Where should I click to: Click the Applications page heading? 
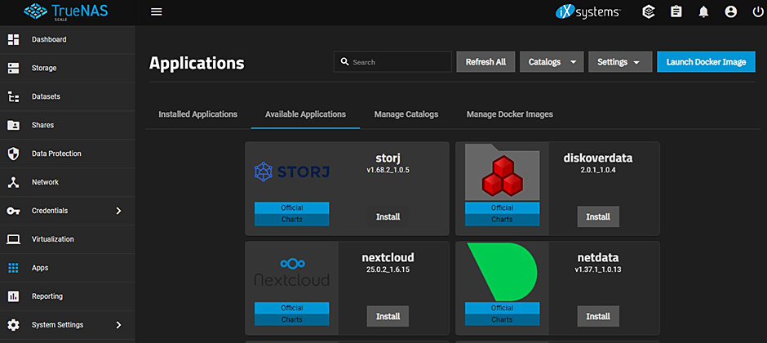197,63
